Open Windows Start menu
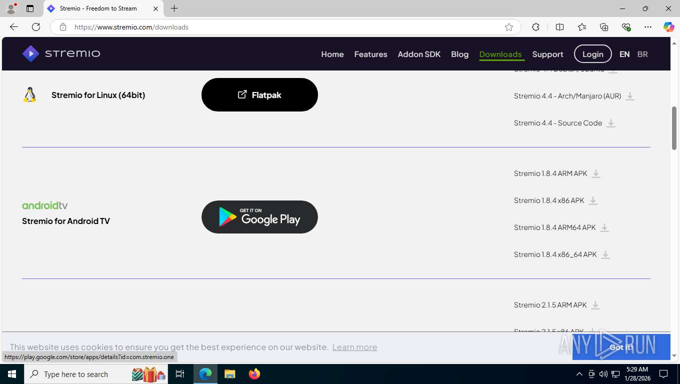 pyautogui.click(x=12, y=374)
